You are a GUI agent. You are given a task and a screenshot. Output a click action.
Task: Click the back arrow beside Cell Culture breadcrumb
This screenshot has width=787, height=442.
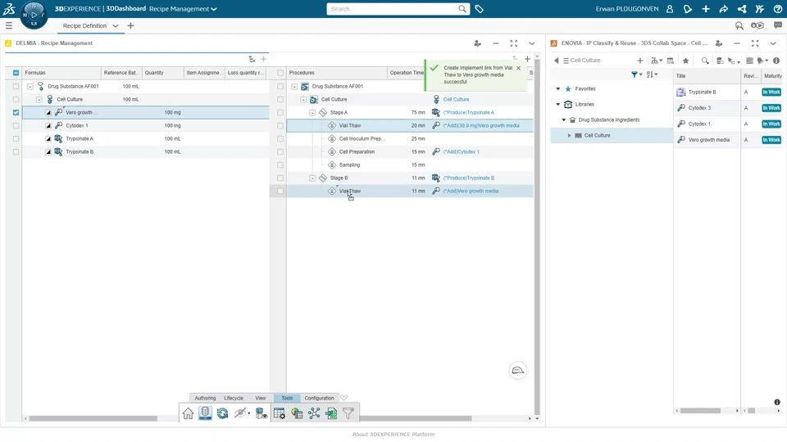pos(556,61)
